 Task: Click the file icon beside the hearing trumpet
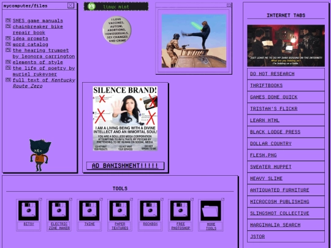(8, 50)
